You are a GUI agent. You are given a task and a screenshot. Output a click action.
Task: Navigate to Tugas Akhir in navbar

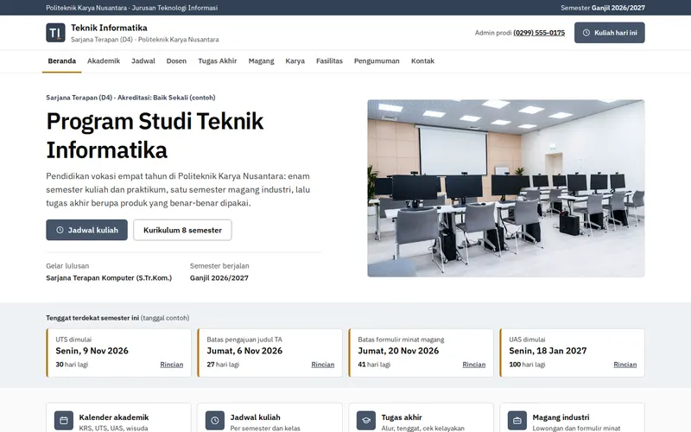[x=218, y=60]
